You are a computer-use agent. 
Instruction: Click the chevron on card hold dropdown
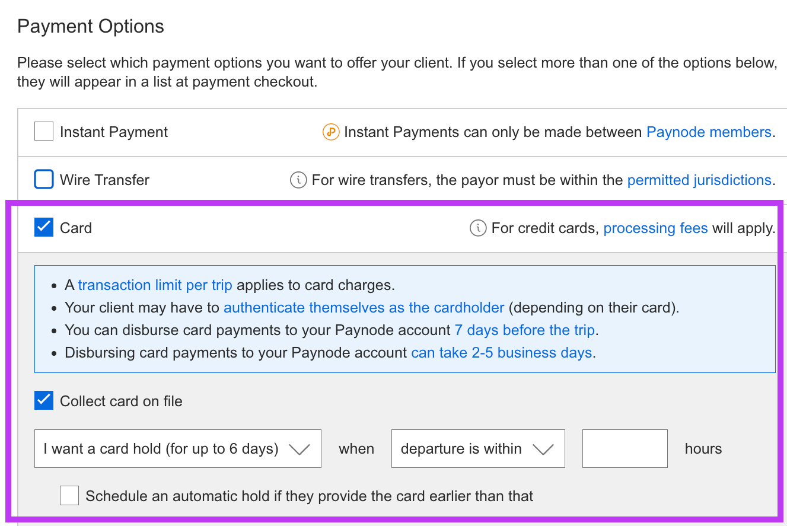pyautogui.click(x=299, y=450)
